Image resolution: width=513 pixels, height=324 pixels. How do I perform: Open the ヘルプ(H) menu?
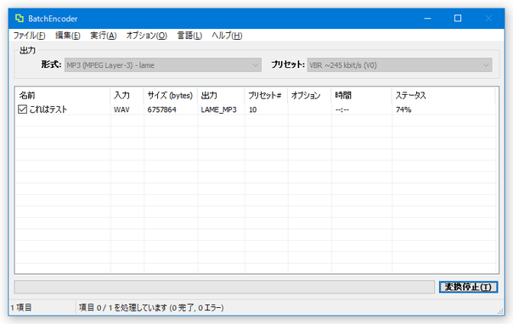pyautogui.click(x=227, y=36)
